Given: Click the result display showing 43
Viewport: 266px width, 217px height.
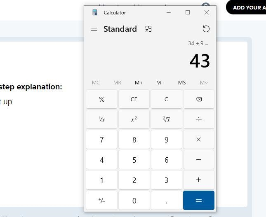Looking at the screenshot, I should pos(200,61).
